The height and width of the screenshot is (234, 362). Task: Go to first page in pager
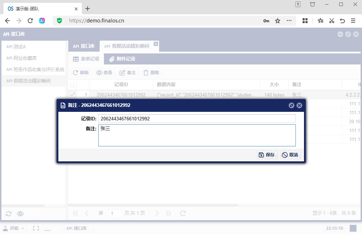click(75, 213)
